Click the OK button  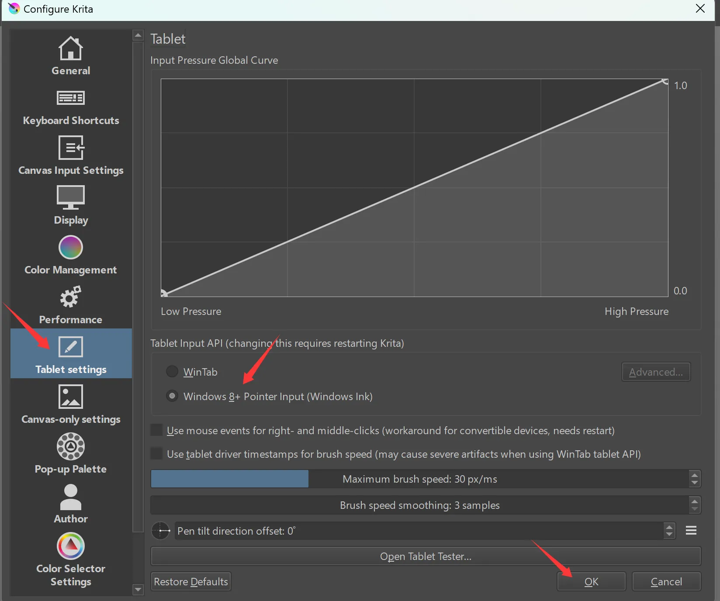pos(592,582)
